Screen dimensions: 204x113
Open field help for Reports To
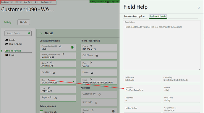pyautogui.click(x=56, y=98)
